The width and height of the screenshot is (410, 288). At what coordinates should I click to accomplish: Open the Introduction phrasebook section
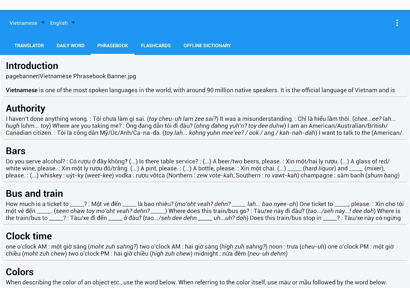(32, 66)
